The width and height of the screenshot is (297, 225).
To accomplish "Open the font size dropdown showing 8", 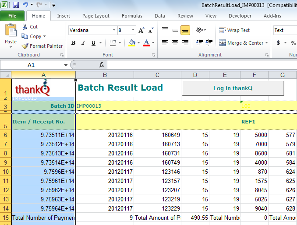I will 133,30.
